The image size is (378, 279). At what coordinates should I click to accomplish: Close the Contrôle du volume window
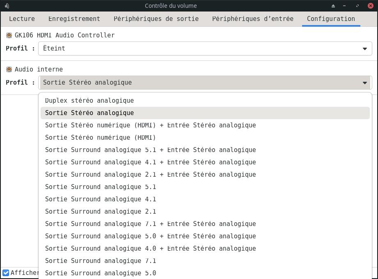click(371, 6)
